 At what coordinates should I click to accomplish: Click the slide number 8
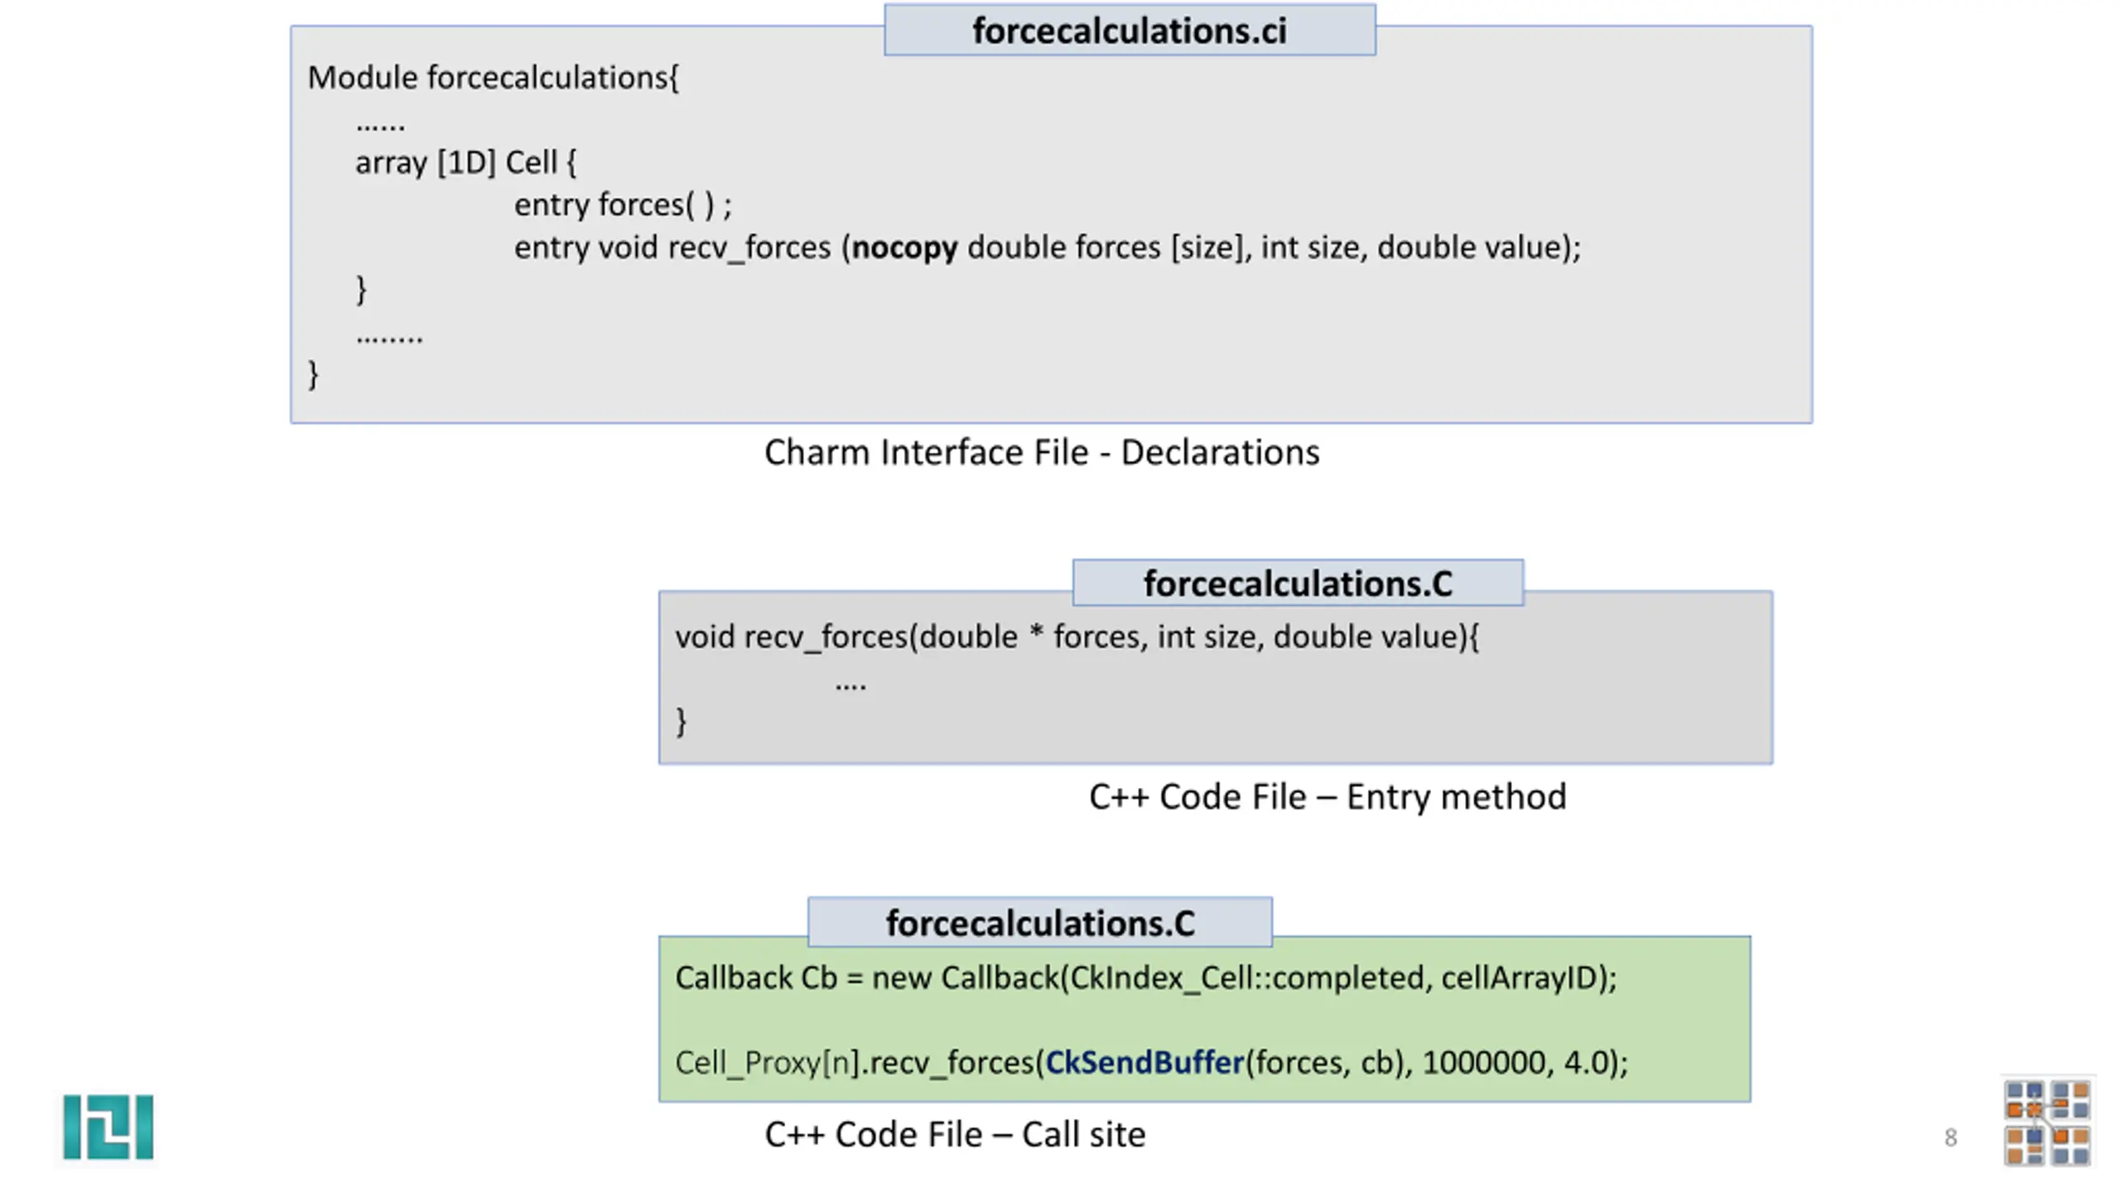tap(1950, 1138)
